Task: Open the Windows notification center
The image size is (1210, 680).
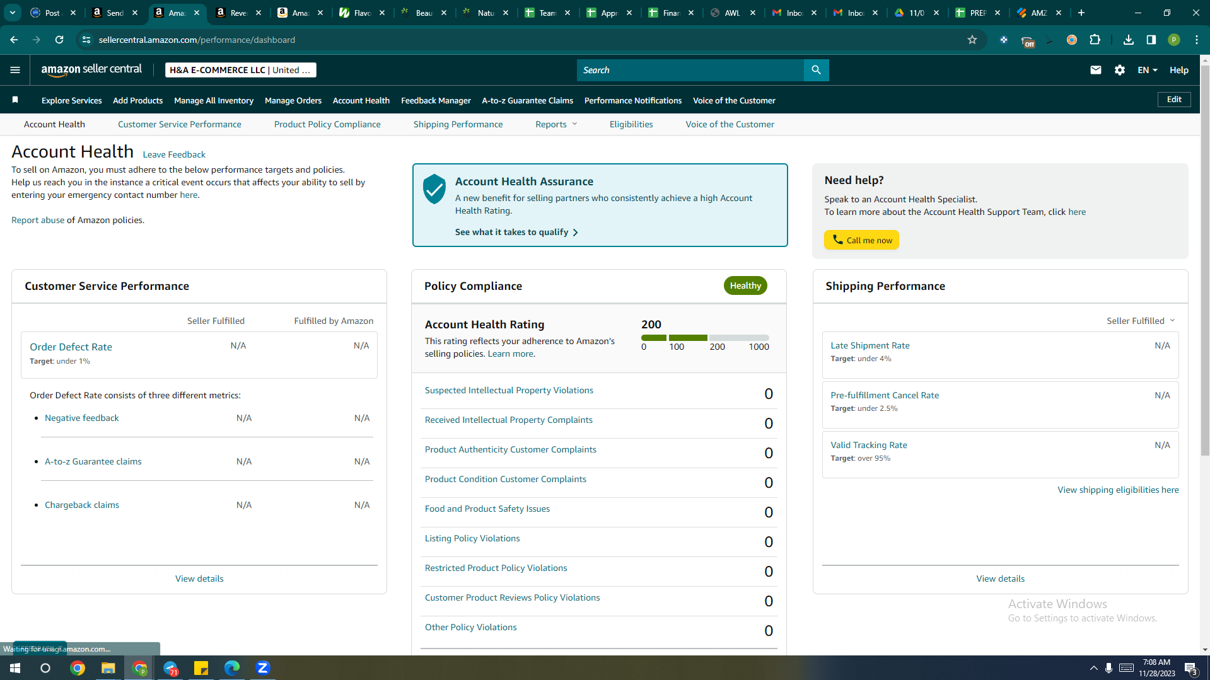Action: tap(1191, 668)
